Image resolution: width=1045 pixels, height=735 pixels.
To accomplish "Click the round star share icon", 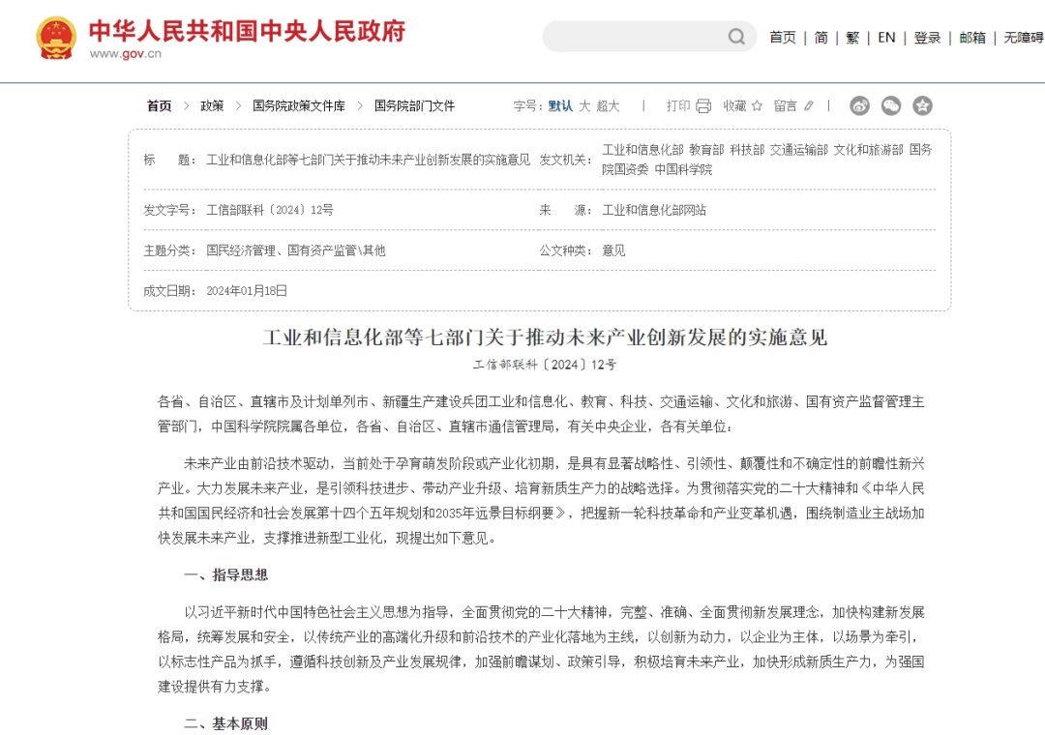I will coord(922,105).
